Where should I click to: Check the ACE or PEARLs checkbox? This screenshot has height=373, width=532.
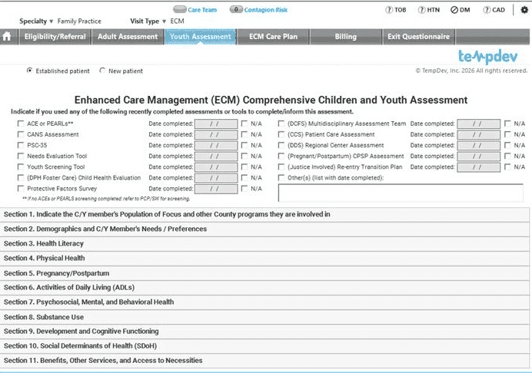pos(21,124)
